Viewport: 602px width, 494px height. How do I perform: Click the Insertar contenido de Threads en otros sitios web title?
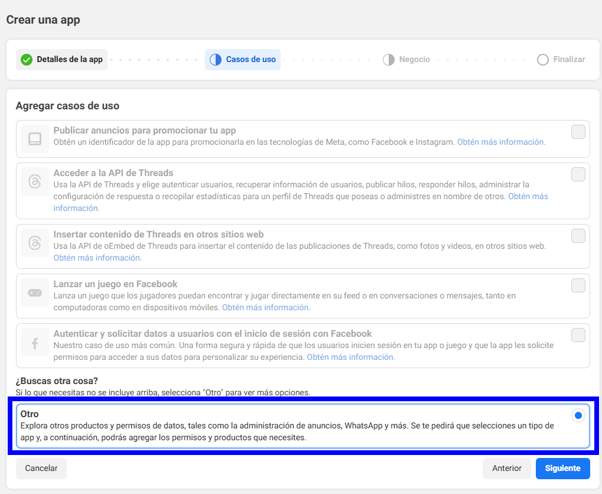point(158,235)
